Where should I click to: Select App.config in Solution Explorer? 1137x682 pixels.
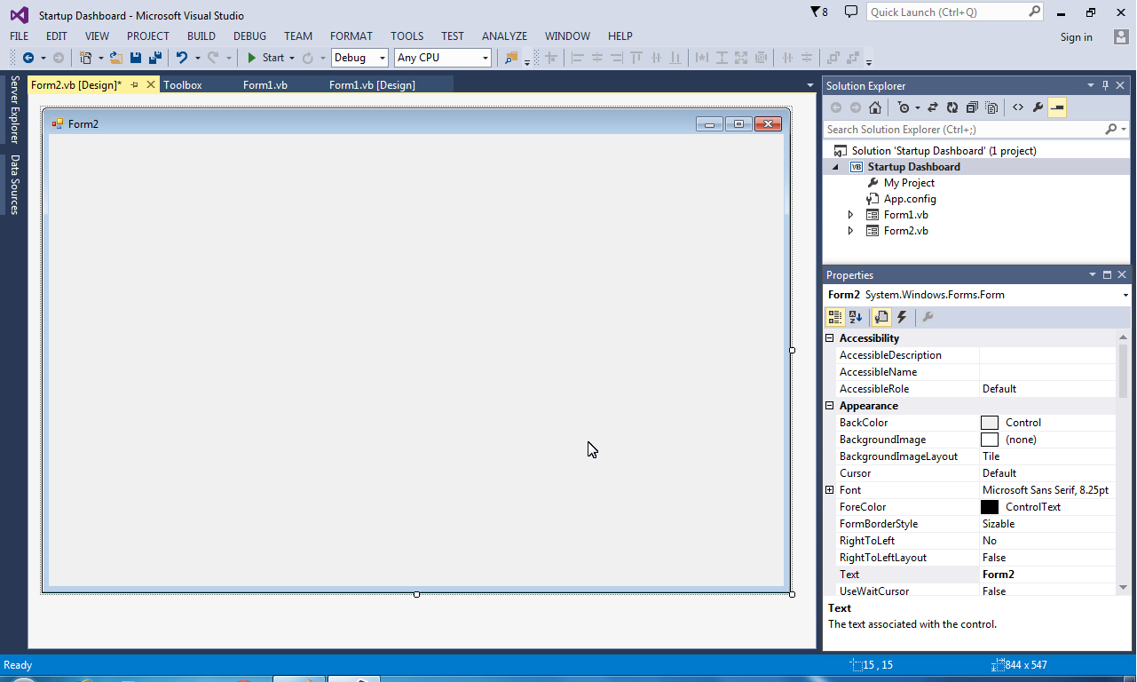click(x=910, y=199)
